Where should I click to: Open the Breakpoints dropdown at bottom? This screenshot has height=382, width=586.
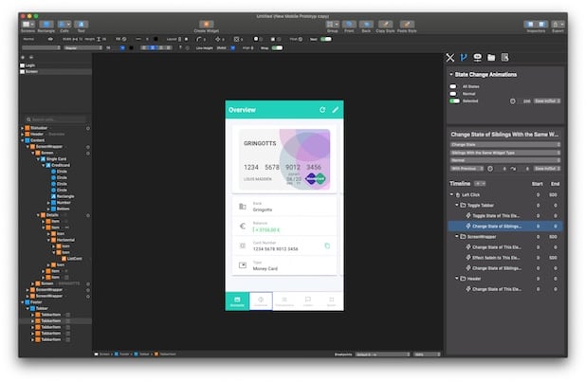click(x=382, y=355)
